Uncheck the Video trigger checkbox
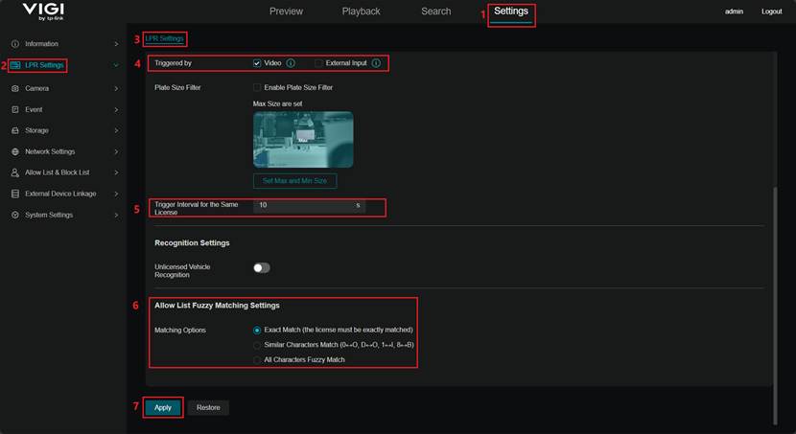The image size is (796, 434). point(257,63)
